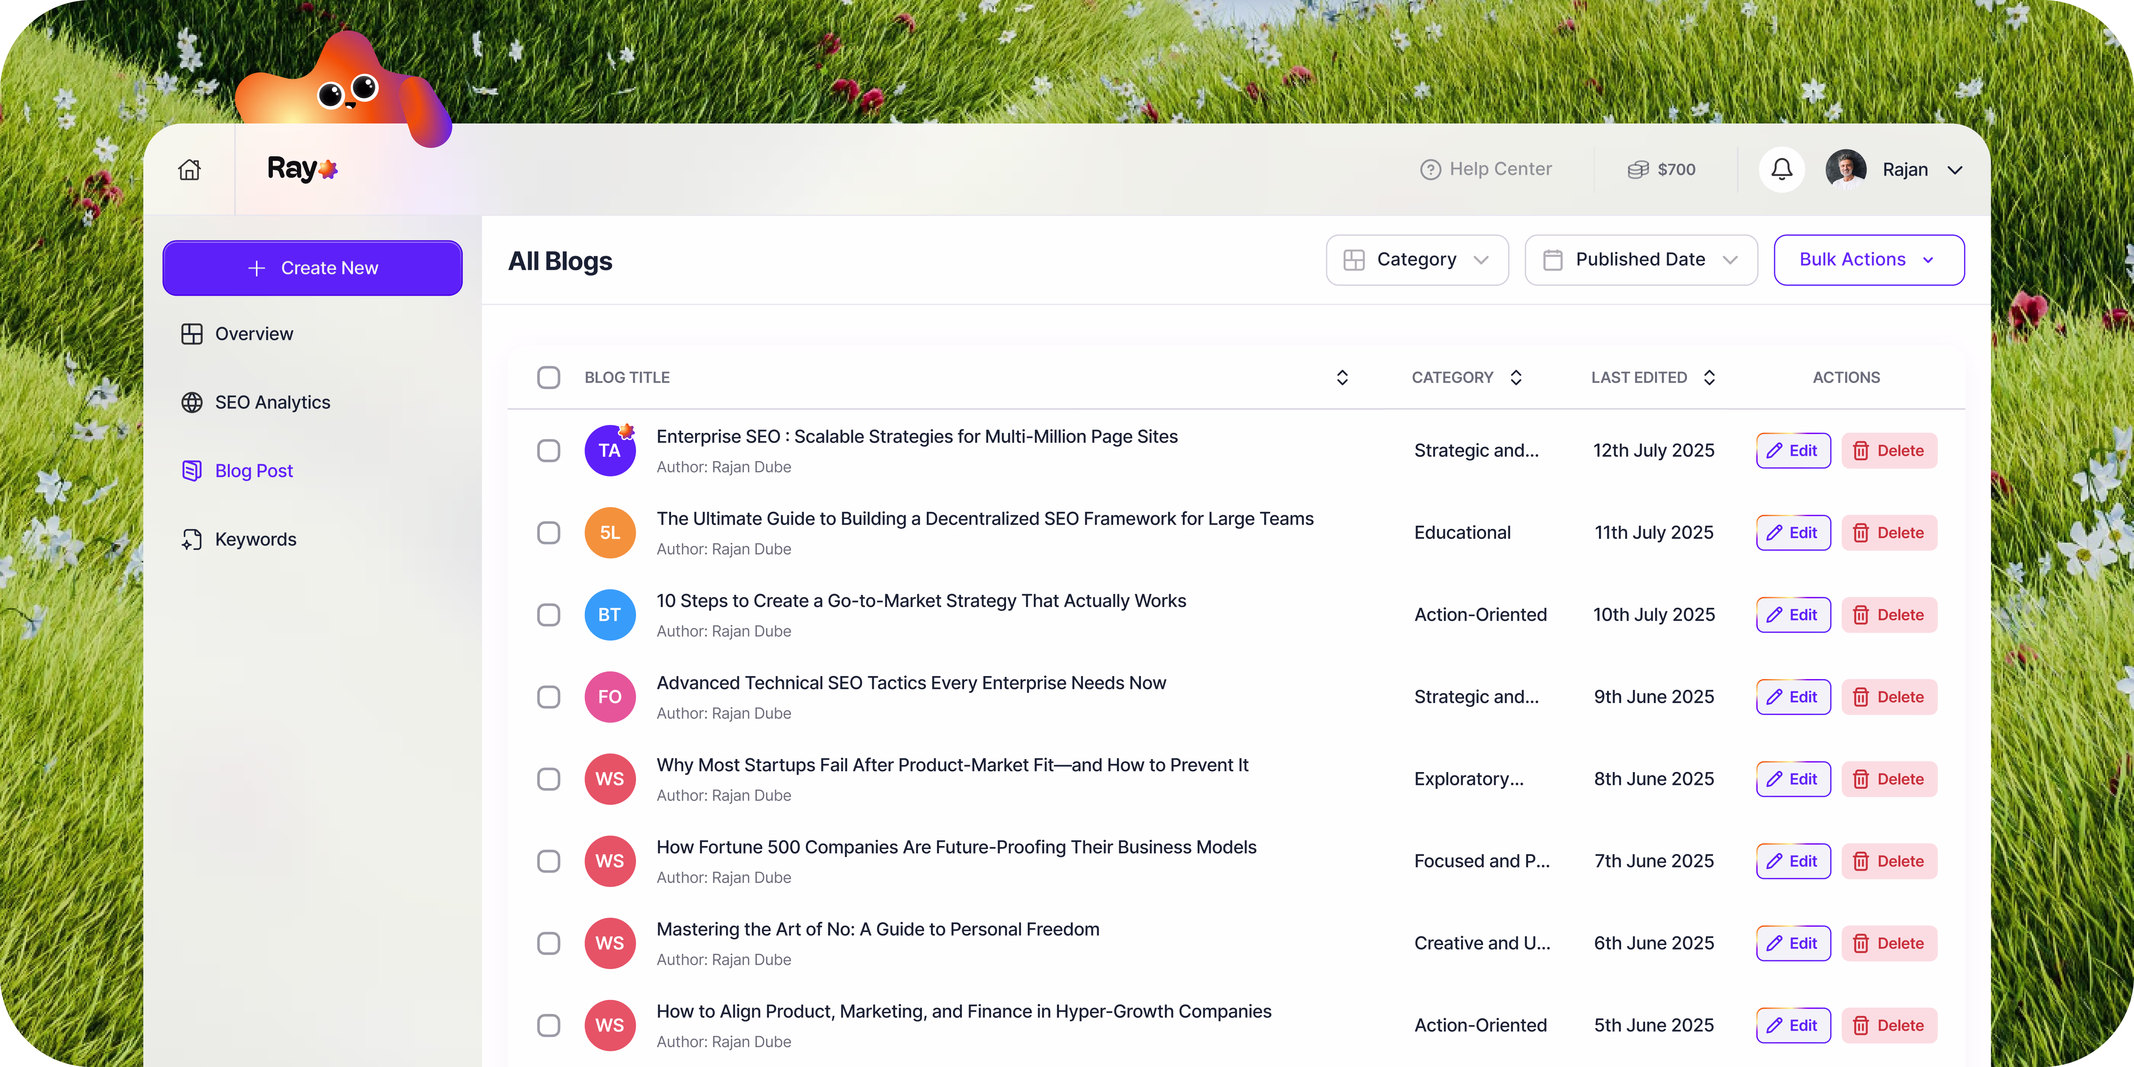The image size is (2134, 1067).
Task: Switch to the Blog Post section
Action: pos(253,470)
